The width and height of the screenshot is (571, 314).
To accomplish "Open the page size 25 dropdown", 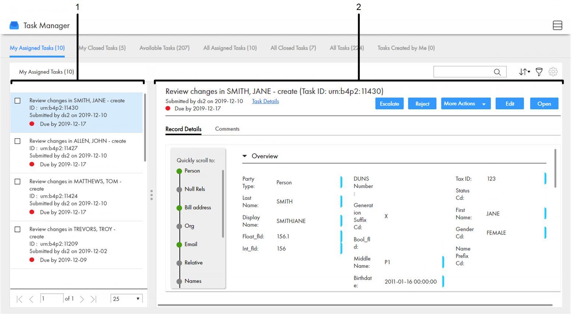I will point(126,299).
